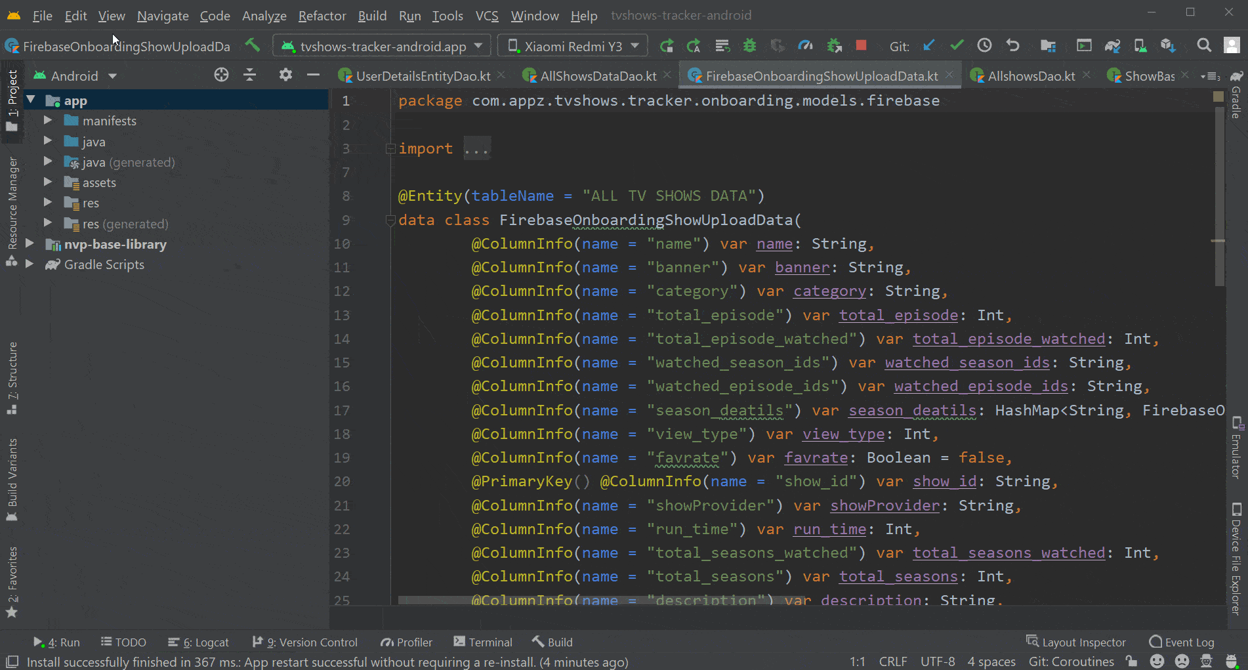
Task: Stop the running application
Action: (861, 45)
